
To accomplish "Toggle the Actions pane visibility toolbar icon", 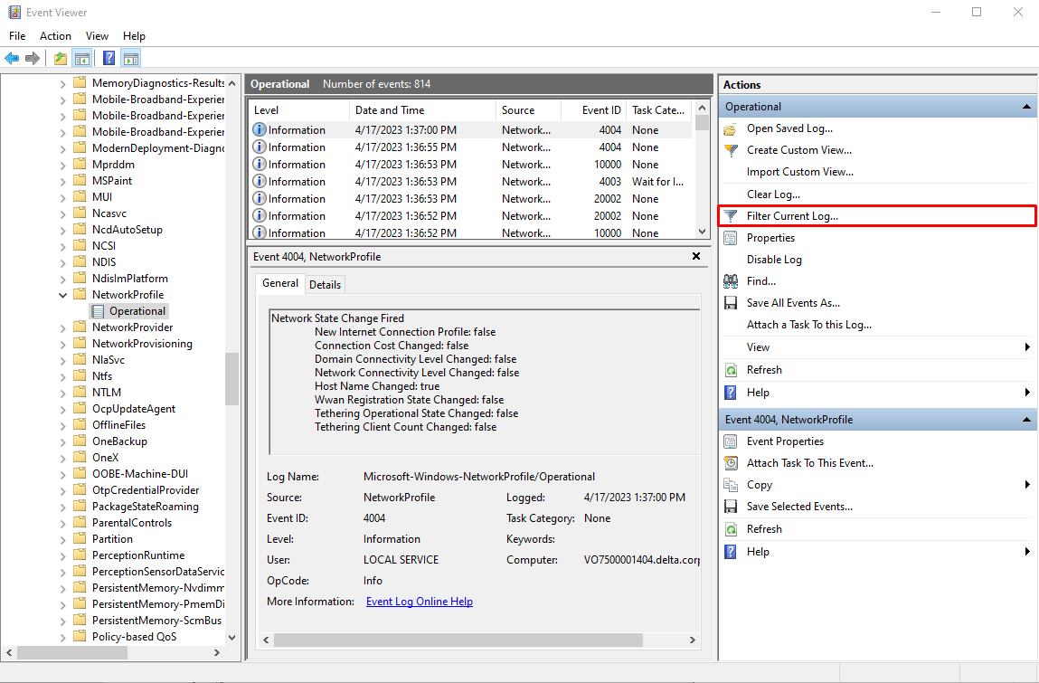I will coord(129,57).
